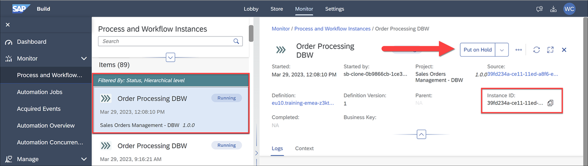Collapse the header details with up chevron
Screen dimensions: 588x166
tap(421, 134)
